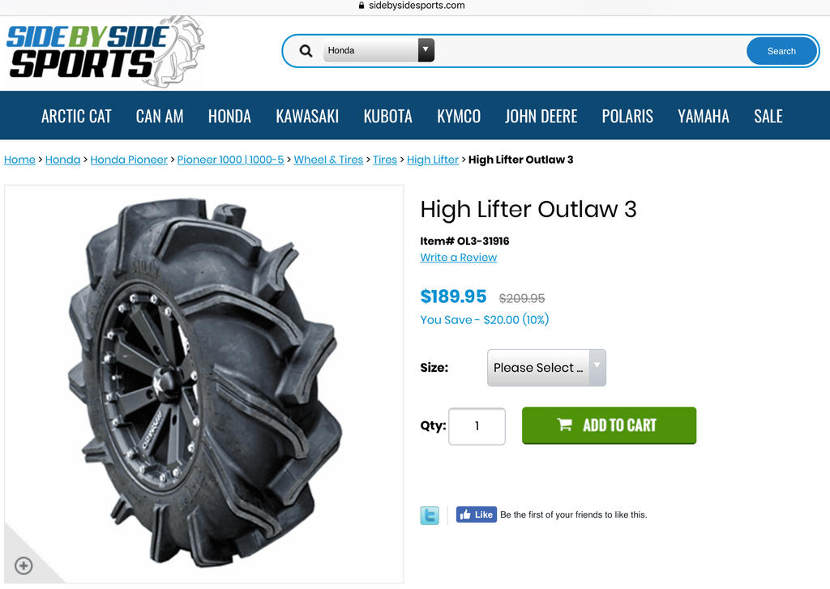Open the Honda brand dropdown arrow

click(426, 50)
